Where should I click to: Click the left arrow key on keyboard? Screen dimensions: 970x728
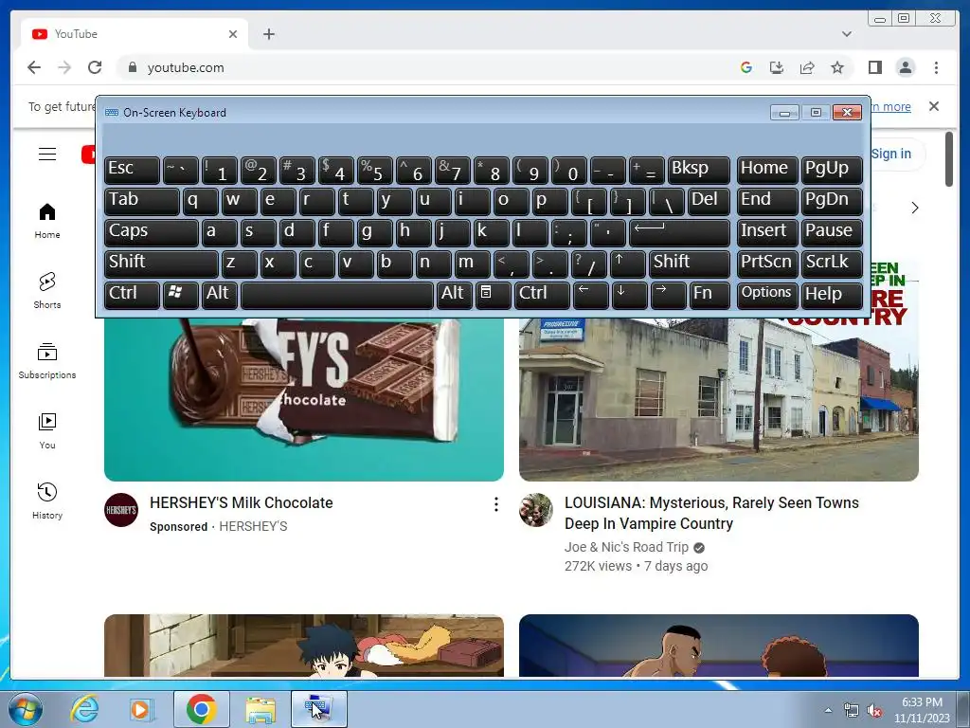pyautogui.click(x=590, y=296)
